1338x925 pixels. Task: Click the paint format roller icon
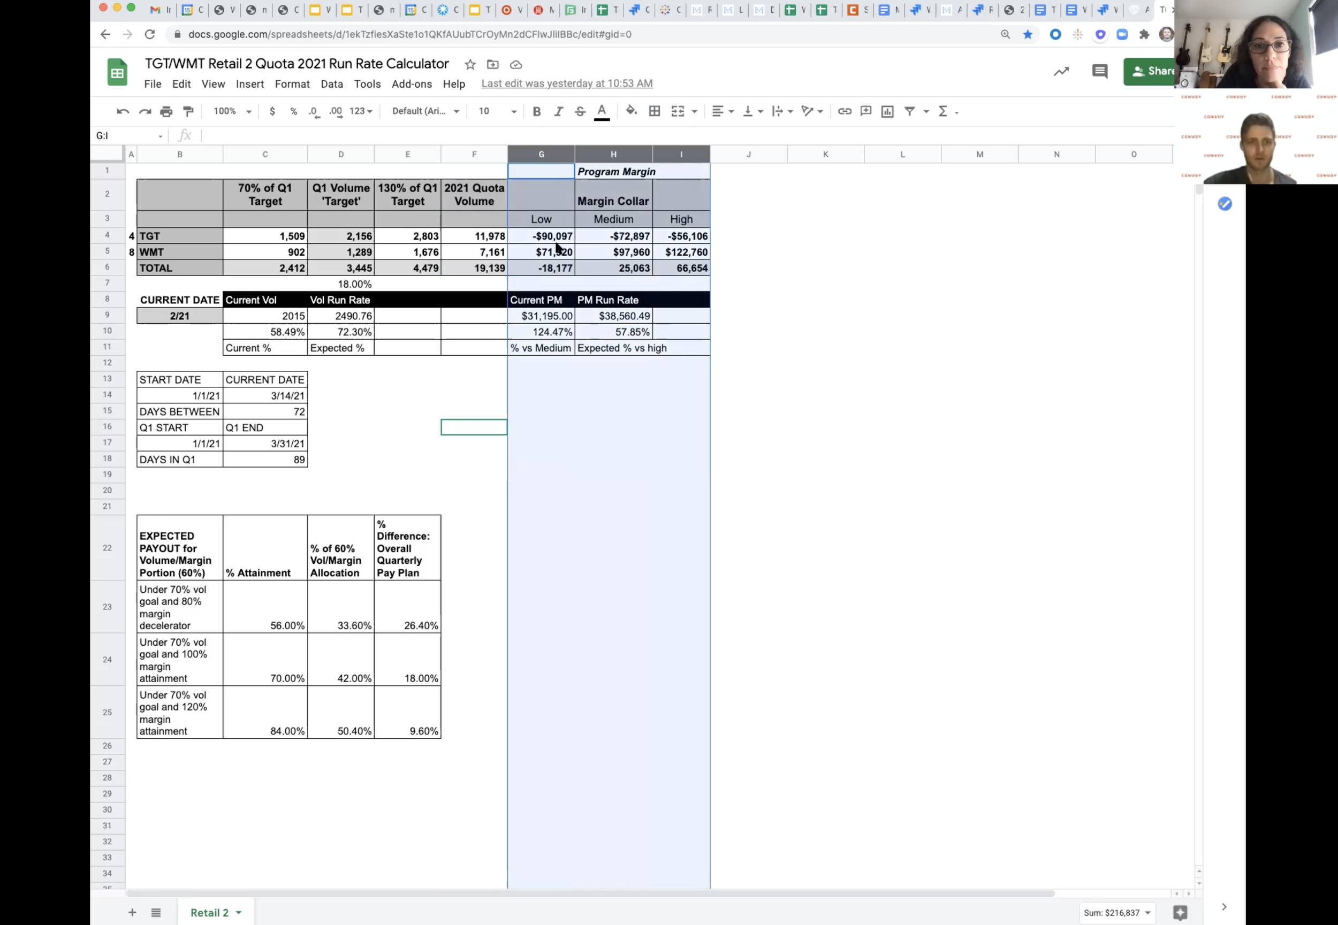[188, 111]
